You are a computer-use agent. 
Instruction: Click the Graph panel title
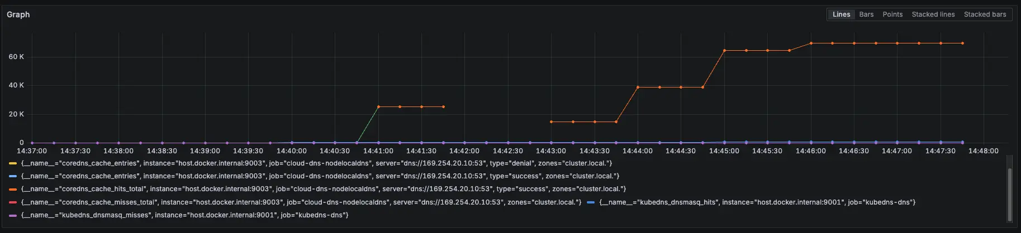[x=18, y=14]
